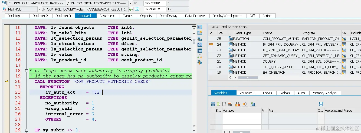Click the close tool icon beside the source pane
The width and height of the screenshot is (361, 133).
(200, 27)
